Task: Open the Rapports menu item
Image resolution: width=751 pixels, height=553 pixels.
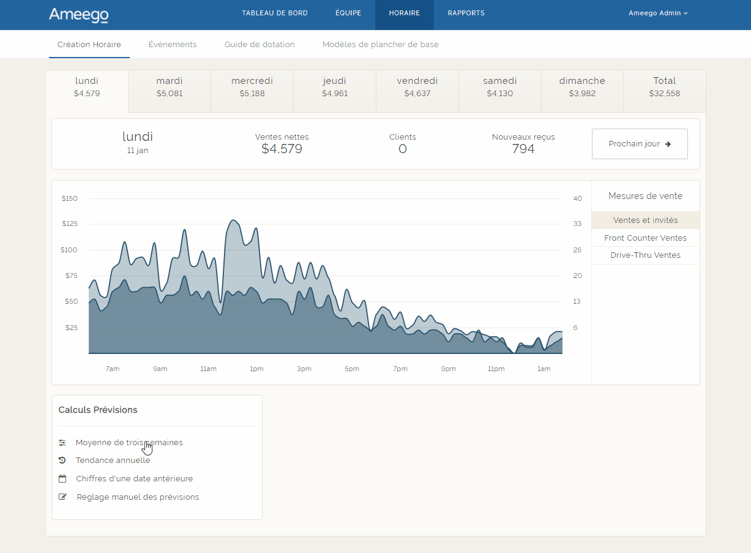Action: pyautogui.click(x=466, y=13)
